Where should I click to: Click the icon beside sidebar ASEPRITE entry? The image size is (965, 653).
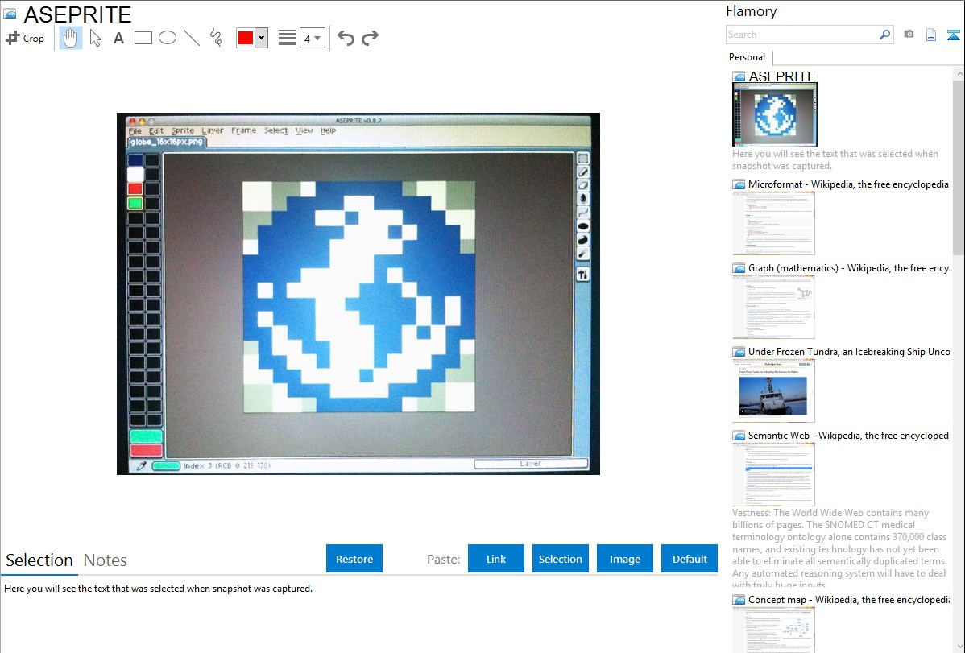pyautogui.click(x=739, y=77)
